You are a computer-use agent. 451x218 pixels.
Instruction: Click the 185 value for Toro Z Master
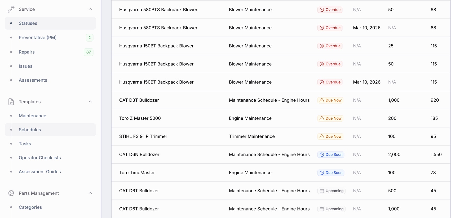434,118
